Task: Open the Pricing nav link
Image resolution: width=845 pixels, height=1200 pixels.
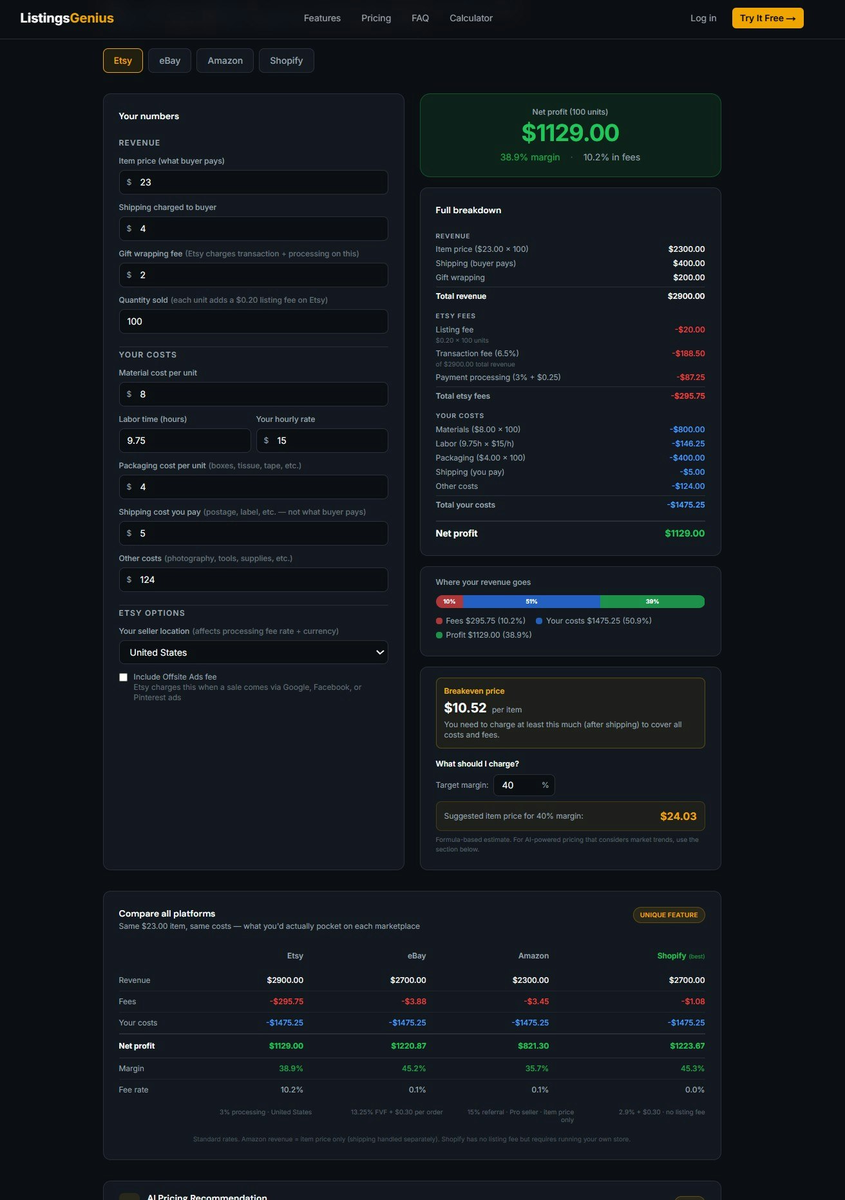Action: coord(376,18)
